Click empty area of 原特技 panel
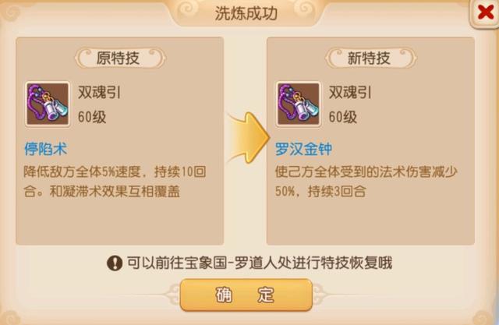Viewport: 499px width, 325px height. point(119,221)
